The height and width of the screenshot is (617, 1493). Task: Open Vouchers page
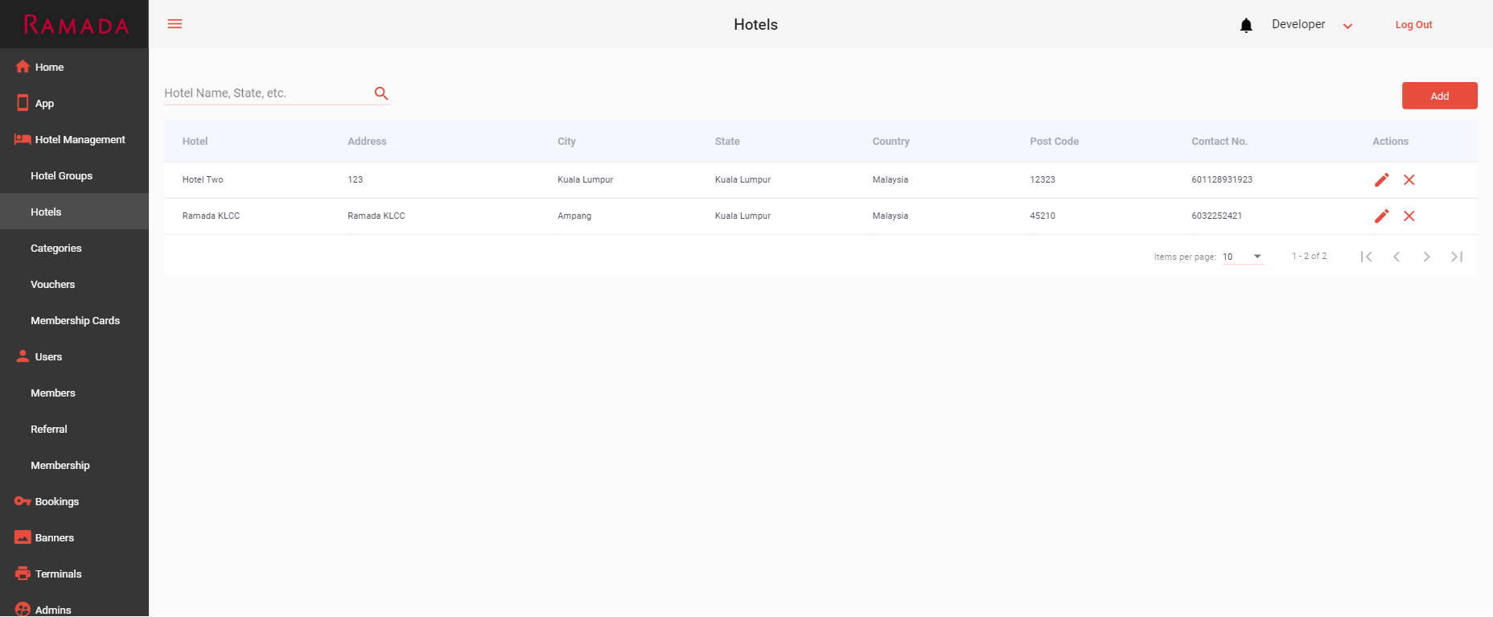coord(74,284)
